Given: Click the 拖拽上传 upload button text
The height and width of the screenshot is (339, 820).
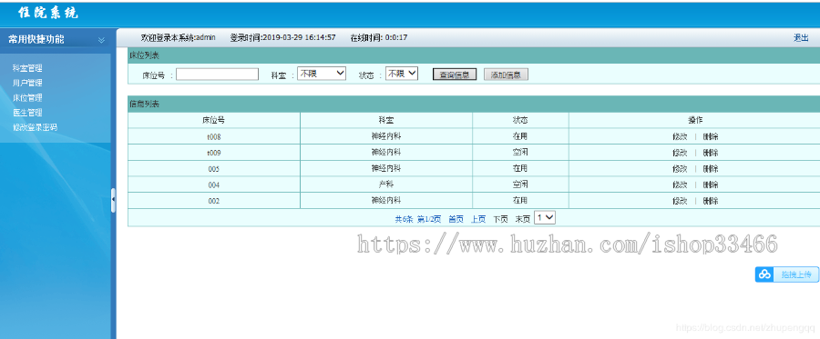Looking at the screenshot, I should [x=796, y=274].
